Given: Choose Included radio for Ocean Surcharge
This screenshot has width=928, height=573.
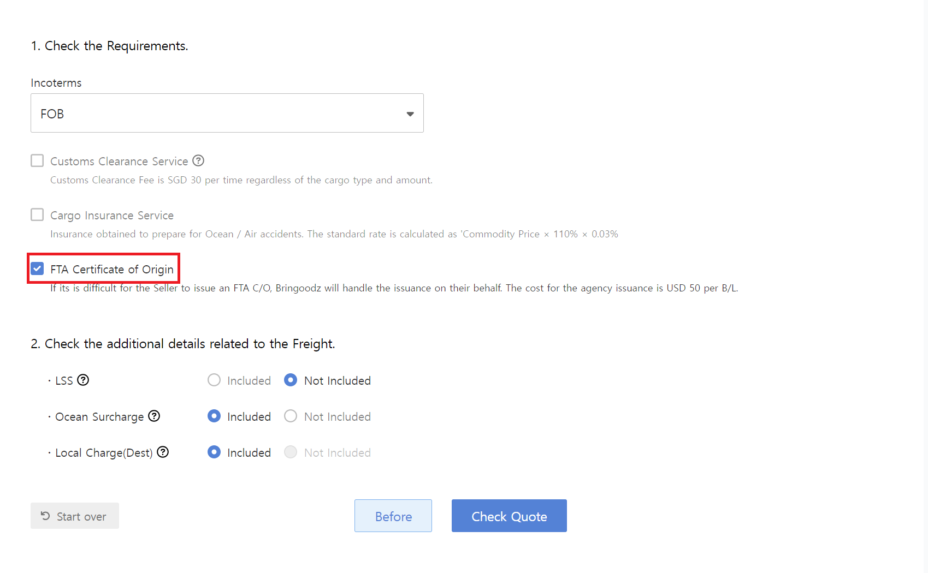Looking at the screenshot, I should click(x=214, y=416).
